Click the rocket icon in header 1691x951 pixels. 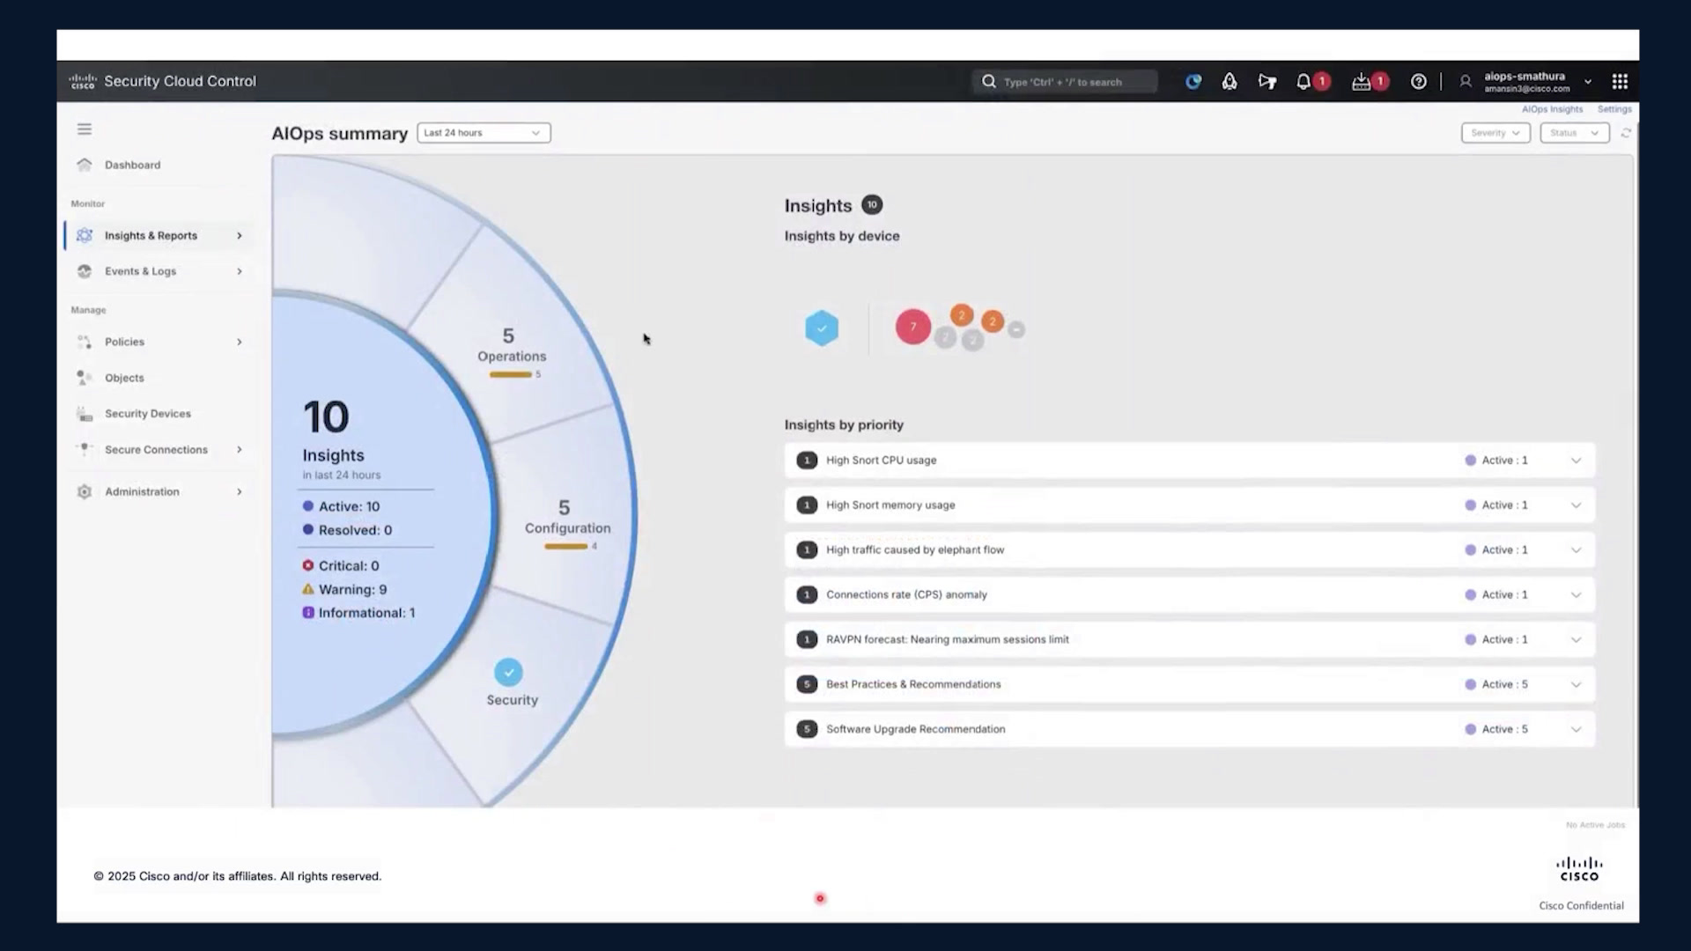pyautogui.click(x=1229, y=81)
